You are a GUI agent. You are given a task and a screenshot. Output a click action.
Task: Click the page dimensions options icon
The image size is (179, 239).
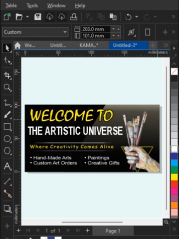pos(132,32)
